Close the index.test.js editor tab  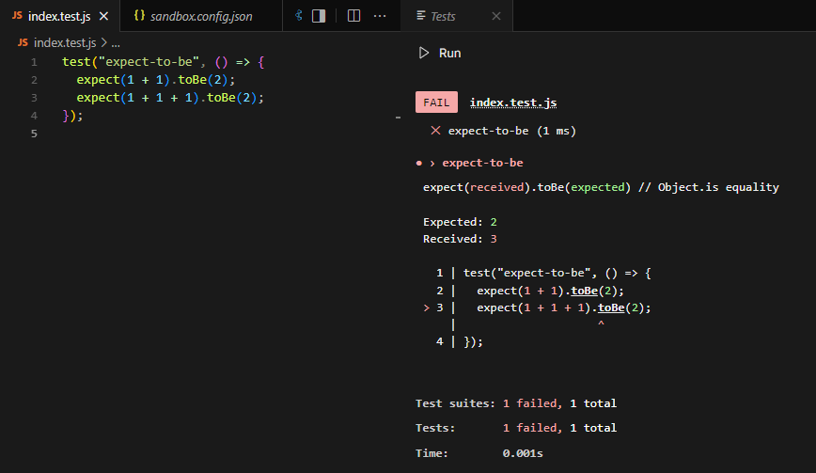click(x=103, y=16)
